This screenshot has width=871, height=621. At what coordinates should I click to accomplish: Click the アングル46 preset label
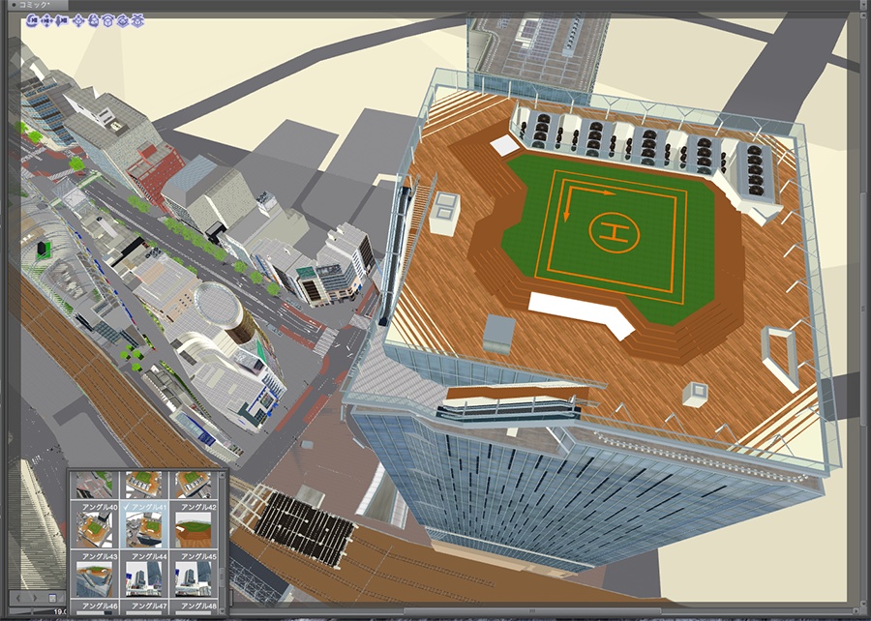coord(100,606)
